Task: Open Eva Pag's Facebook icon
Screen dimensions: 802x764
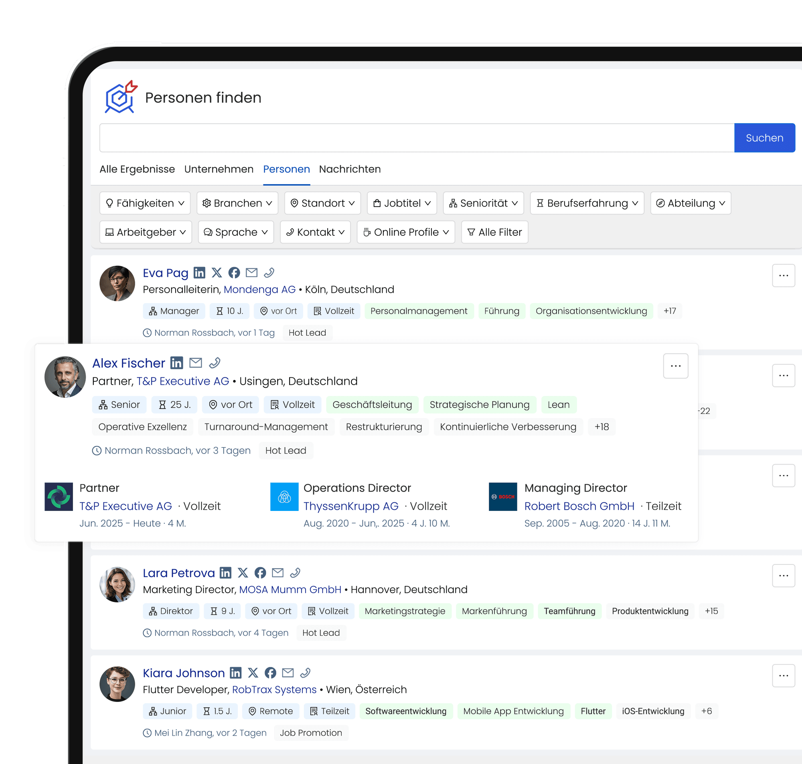Action: click(x=234, y=272)
